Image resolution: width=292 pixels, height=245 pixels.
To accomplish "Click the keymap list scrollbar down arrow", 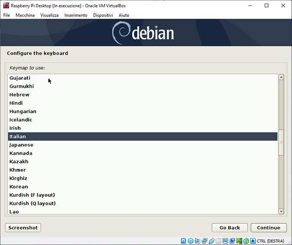I will (282, 210).
